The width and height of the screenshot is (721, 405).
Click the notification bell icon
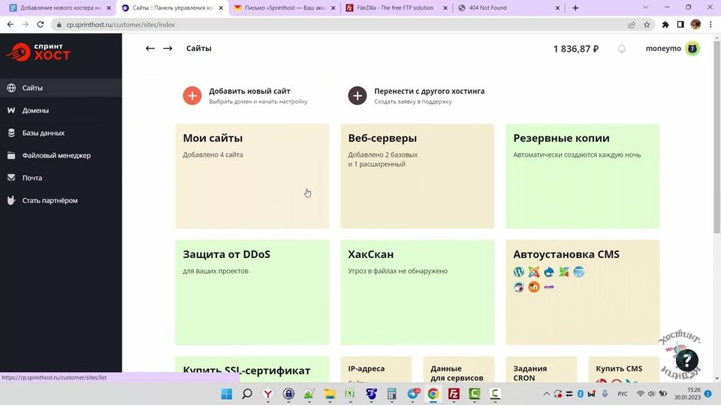(x=622, y=49)
